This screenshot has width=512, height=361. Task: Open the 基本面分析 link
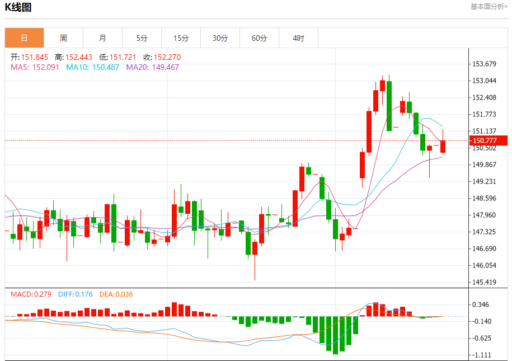point(488,7)
